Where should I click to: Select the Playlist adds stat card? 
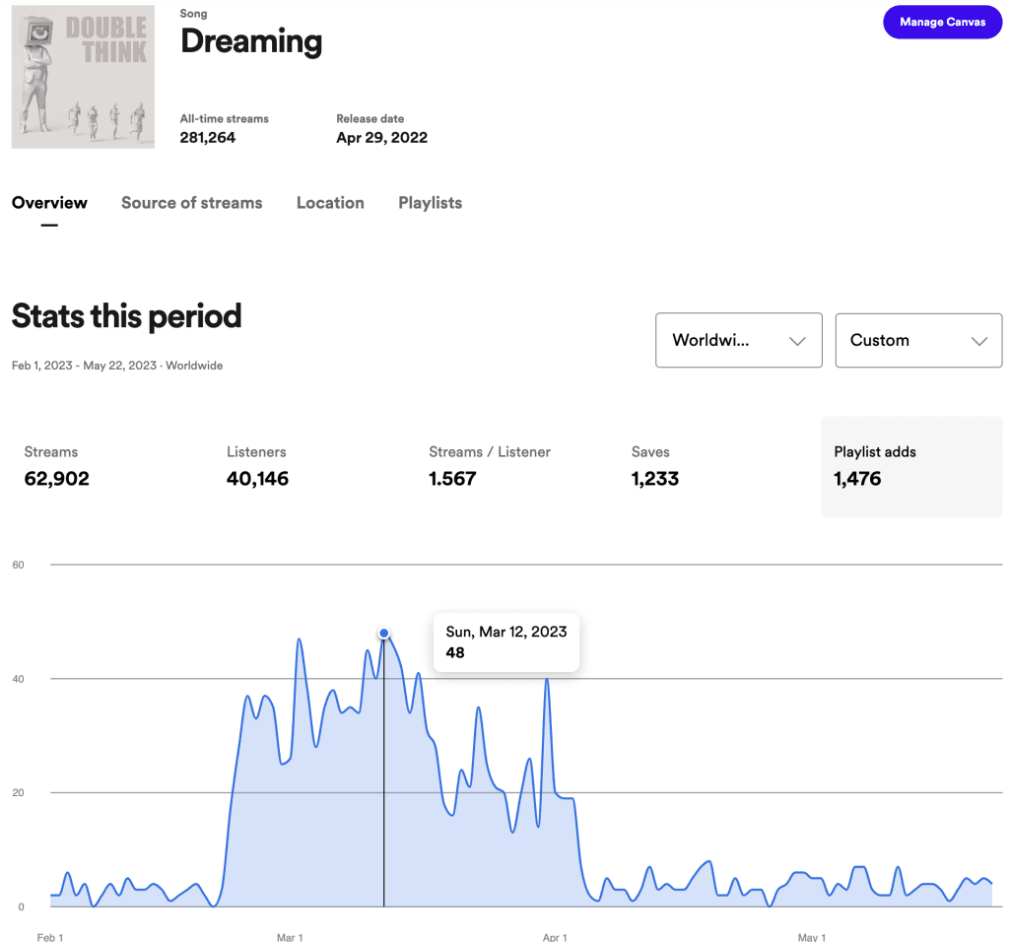[x=911, y=466]
